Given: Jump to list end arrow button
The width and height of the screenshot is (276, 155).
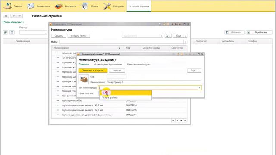Looking at the screenshot, I should [x=185, y=121].
